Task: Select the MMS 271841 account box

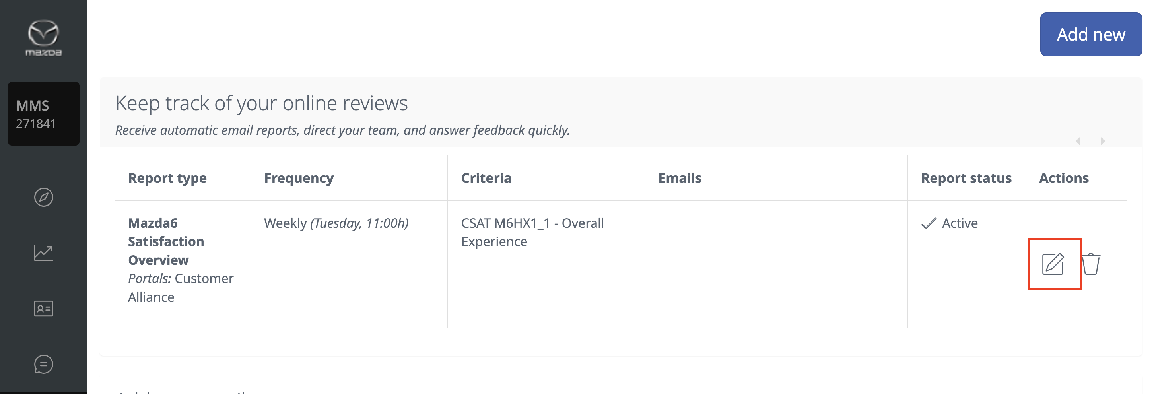Action: point(43,114)
